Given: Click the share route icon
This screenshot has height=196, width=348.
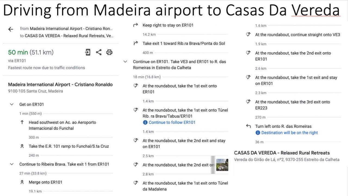Looking at the screenshot, I should [99, 52].
